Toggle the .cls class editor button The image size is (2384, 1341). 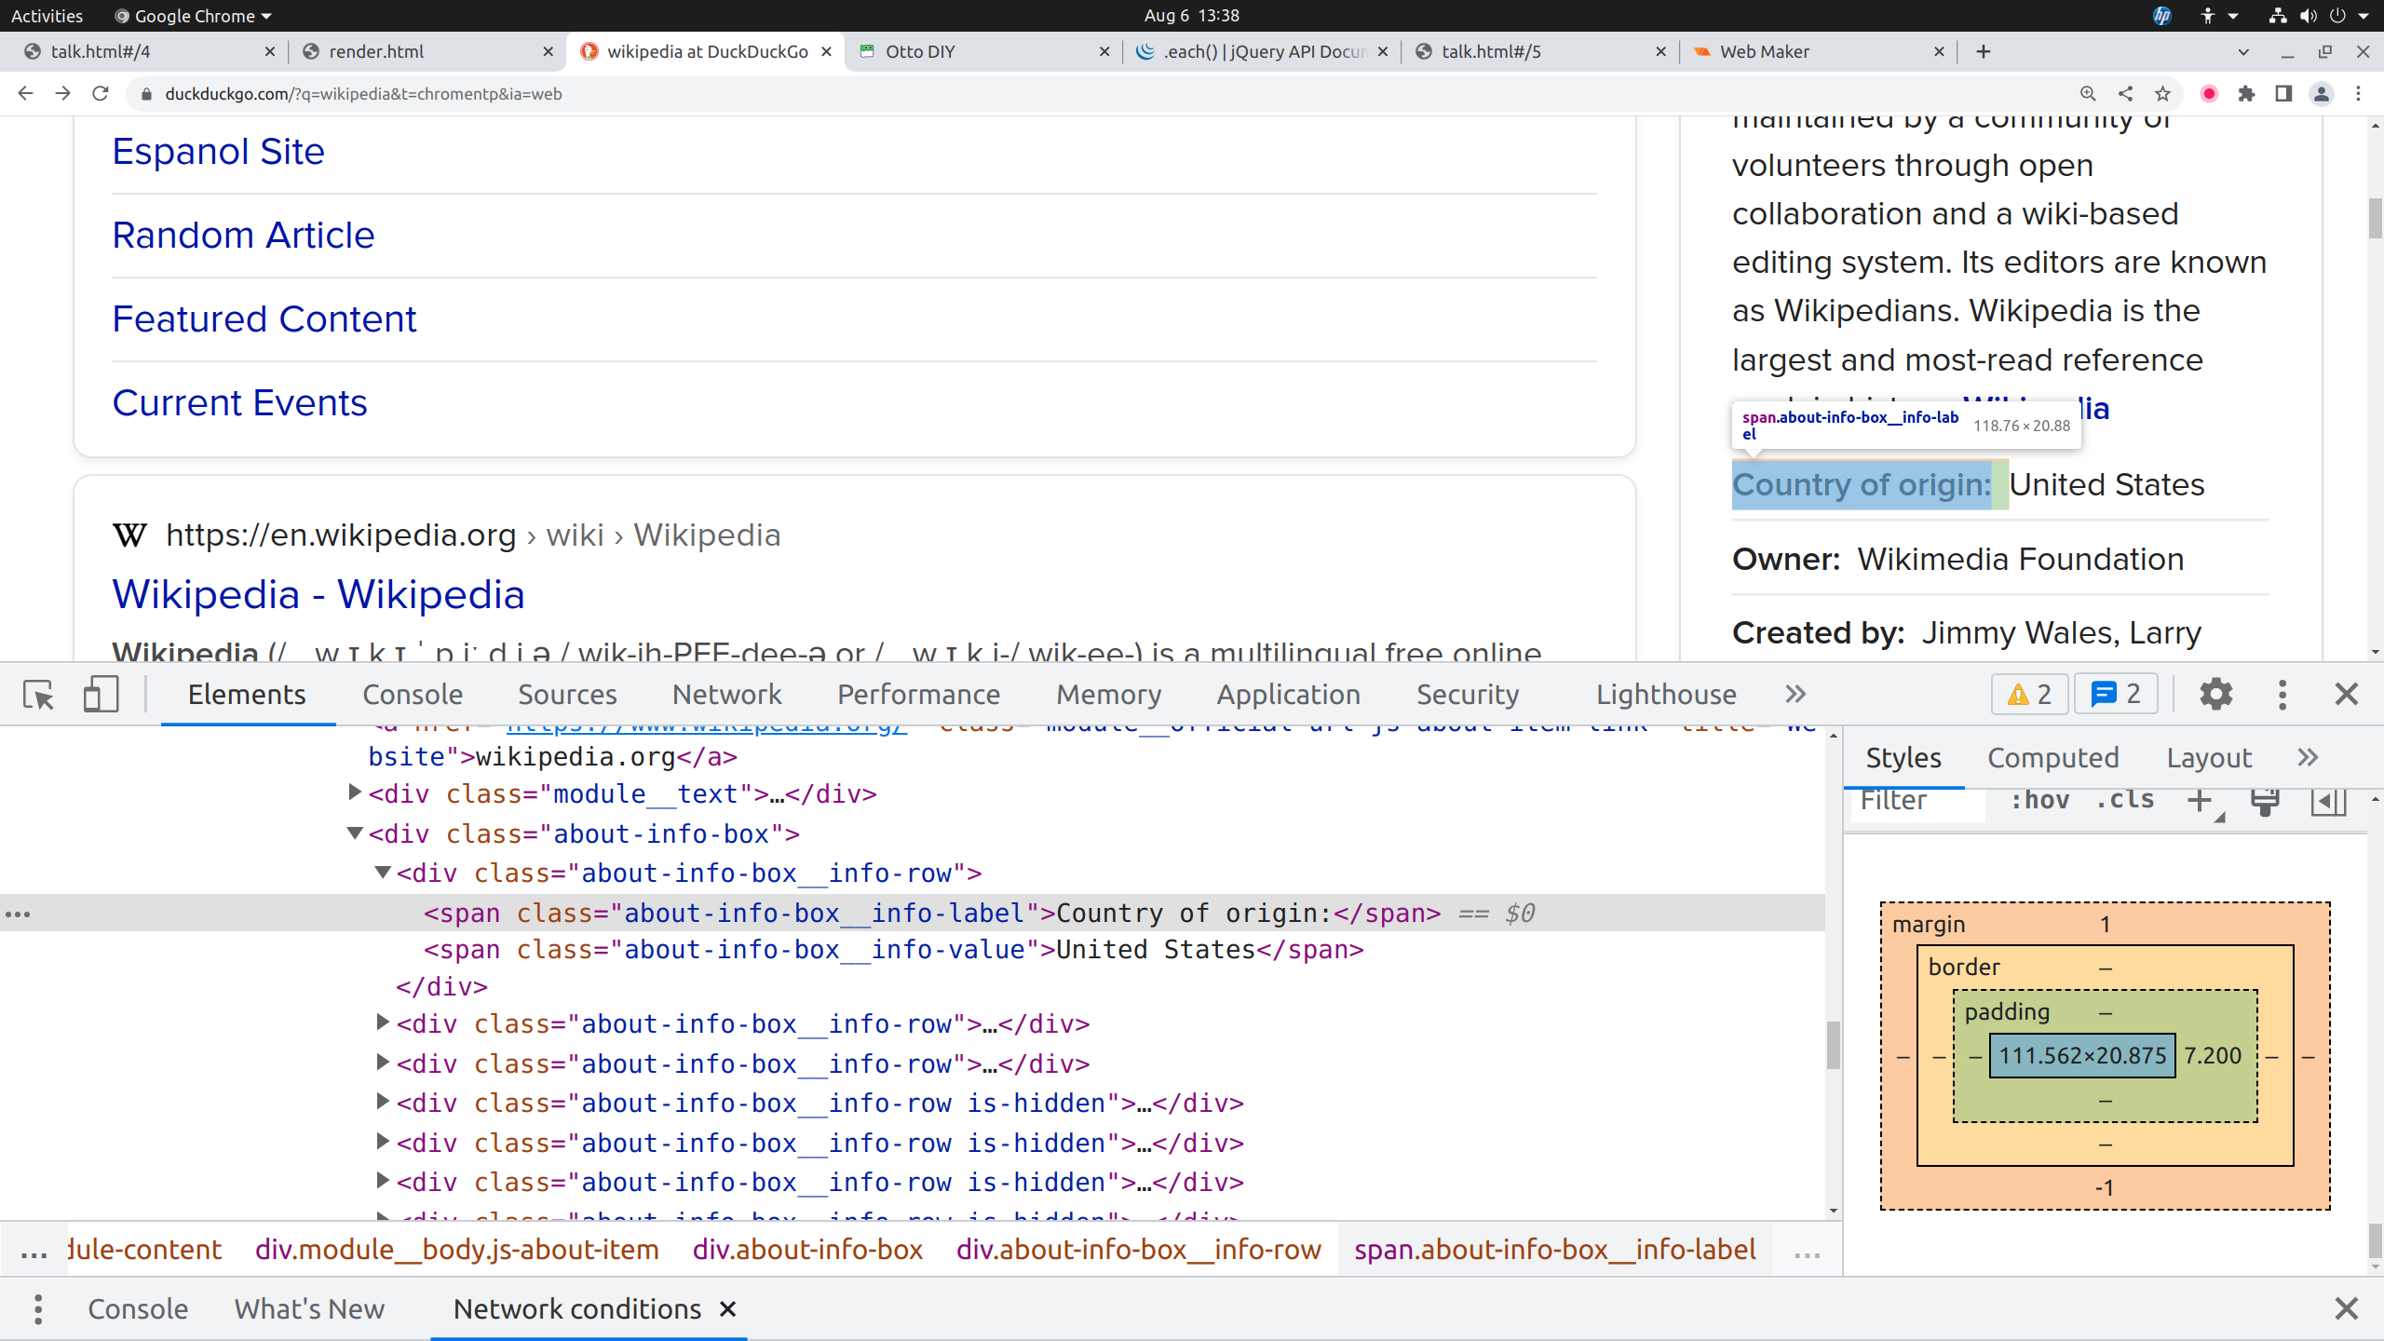pyautogui.click(x=2124, y=801)
